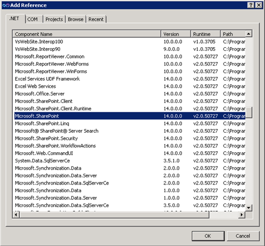Screen dimensions: 265x246
Task: Select Microsoft SharePoint Server Search row
Action: (130, 131)
